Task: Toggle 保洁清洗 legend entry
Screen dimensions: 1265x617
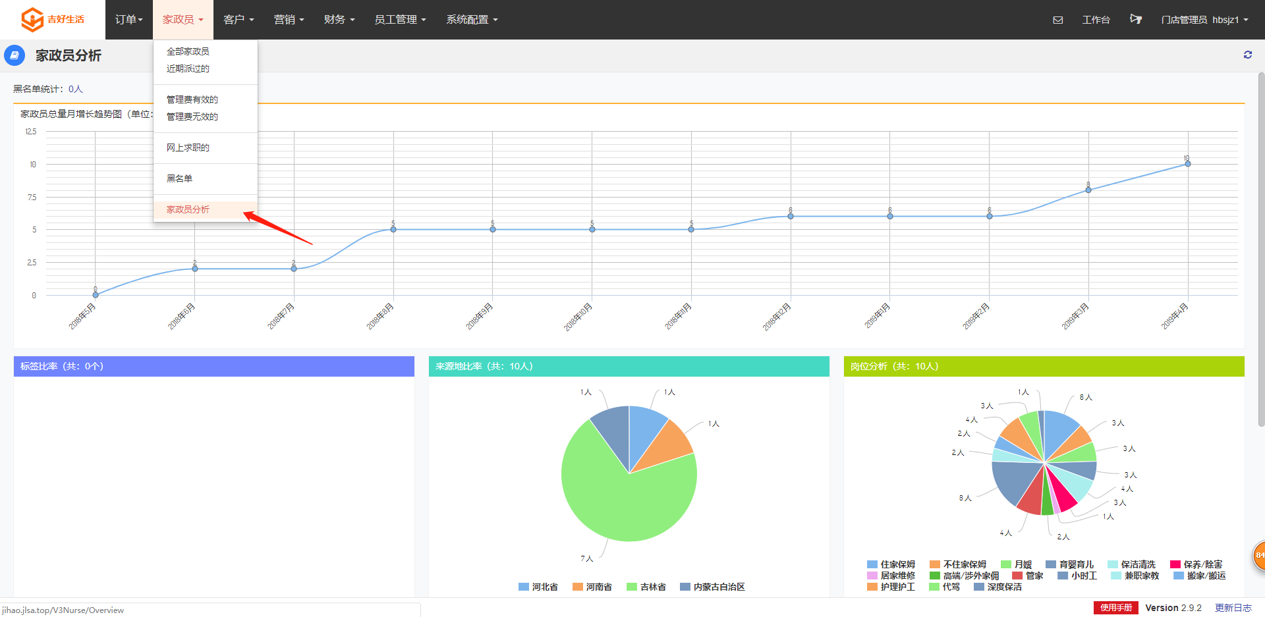Action: [x=1131, y=564]
